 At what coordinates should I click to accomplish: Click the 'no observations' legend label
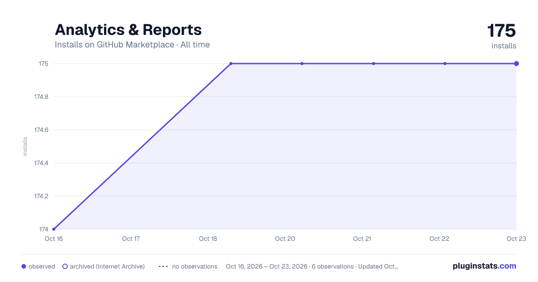click(x=195, y=266)
